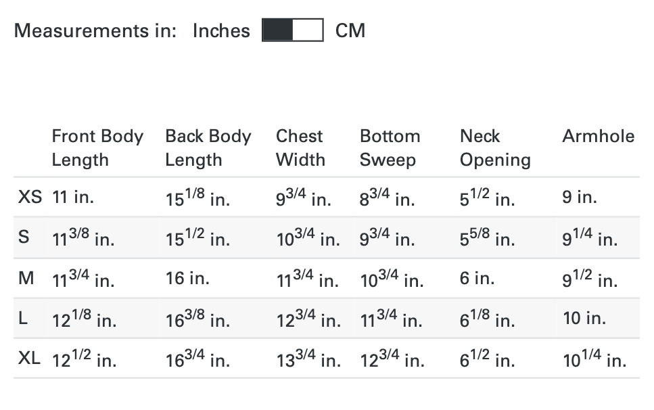Select the S size row label
Viewport: 654px width, 410px height.
pos(24,237)
